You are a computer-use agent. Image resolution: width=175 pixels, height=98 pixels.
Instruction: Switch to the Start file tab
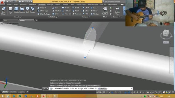pyautogui.click(x=6, y=20)
